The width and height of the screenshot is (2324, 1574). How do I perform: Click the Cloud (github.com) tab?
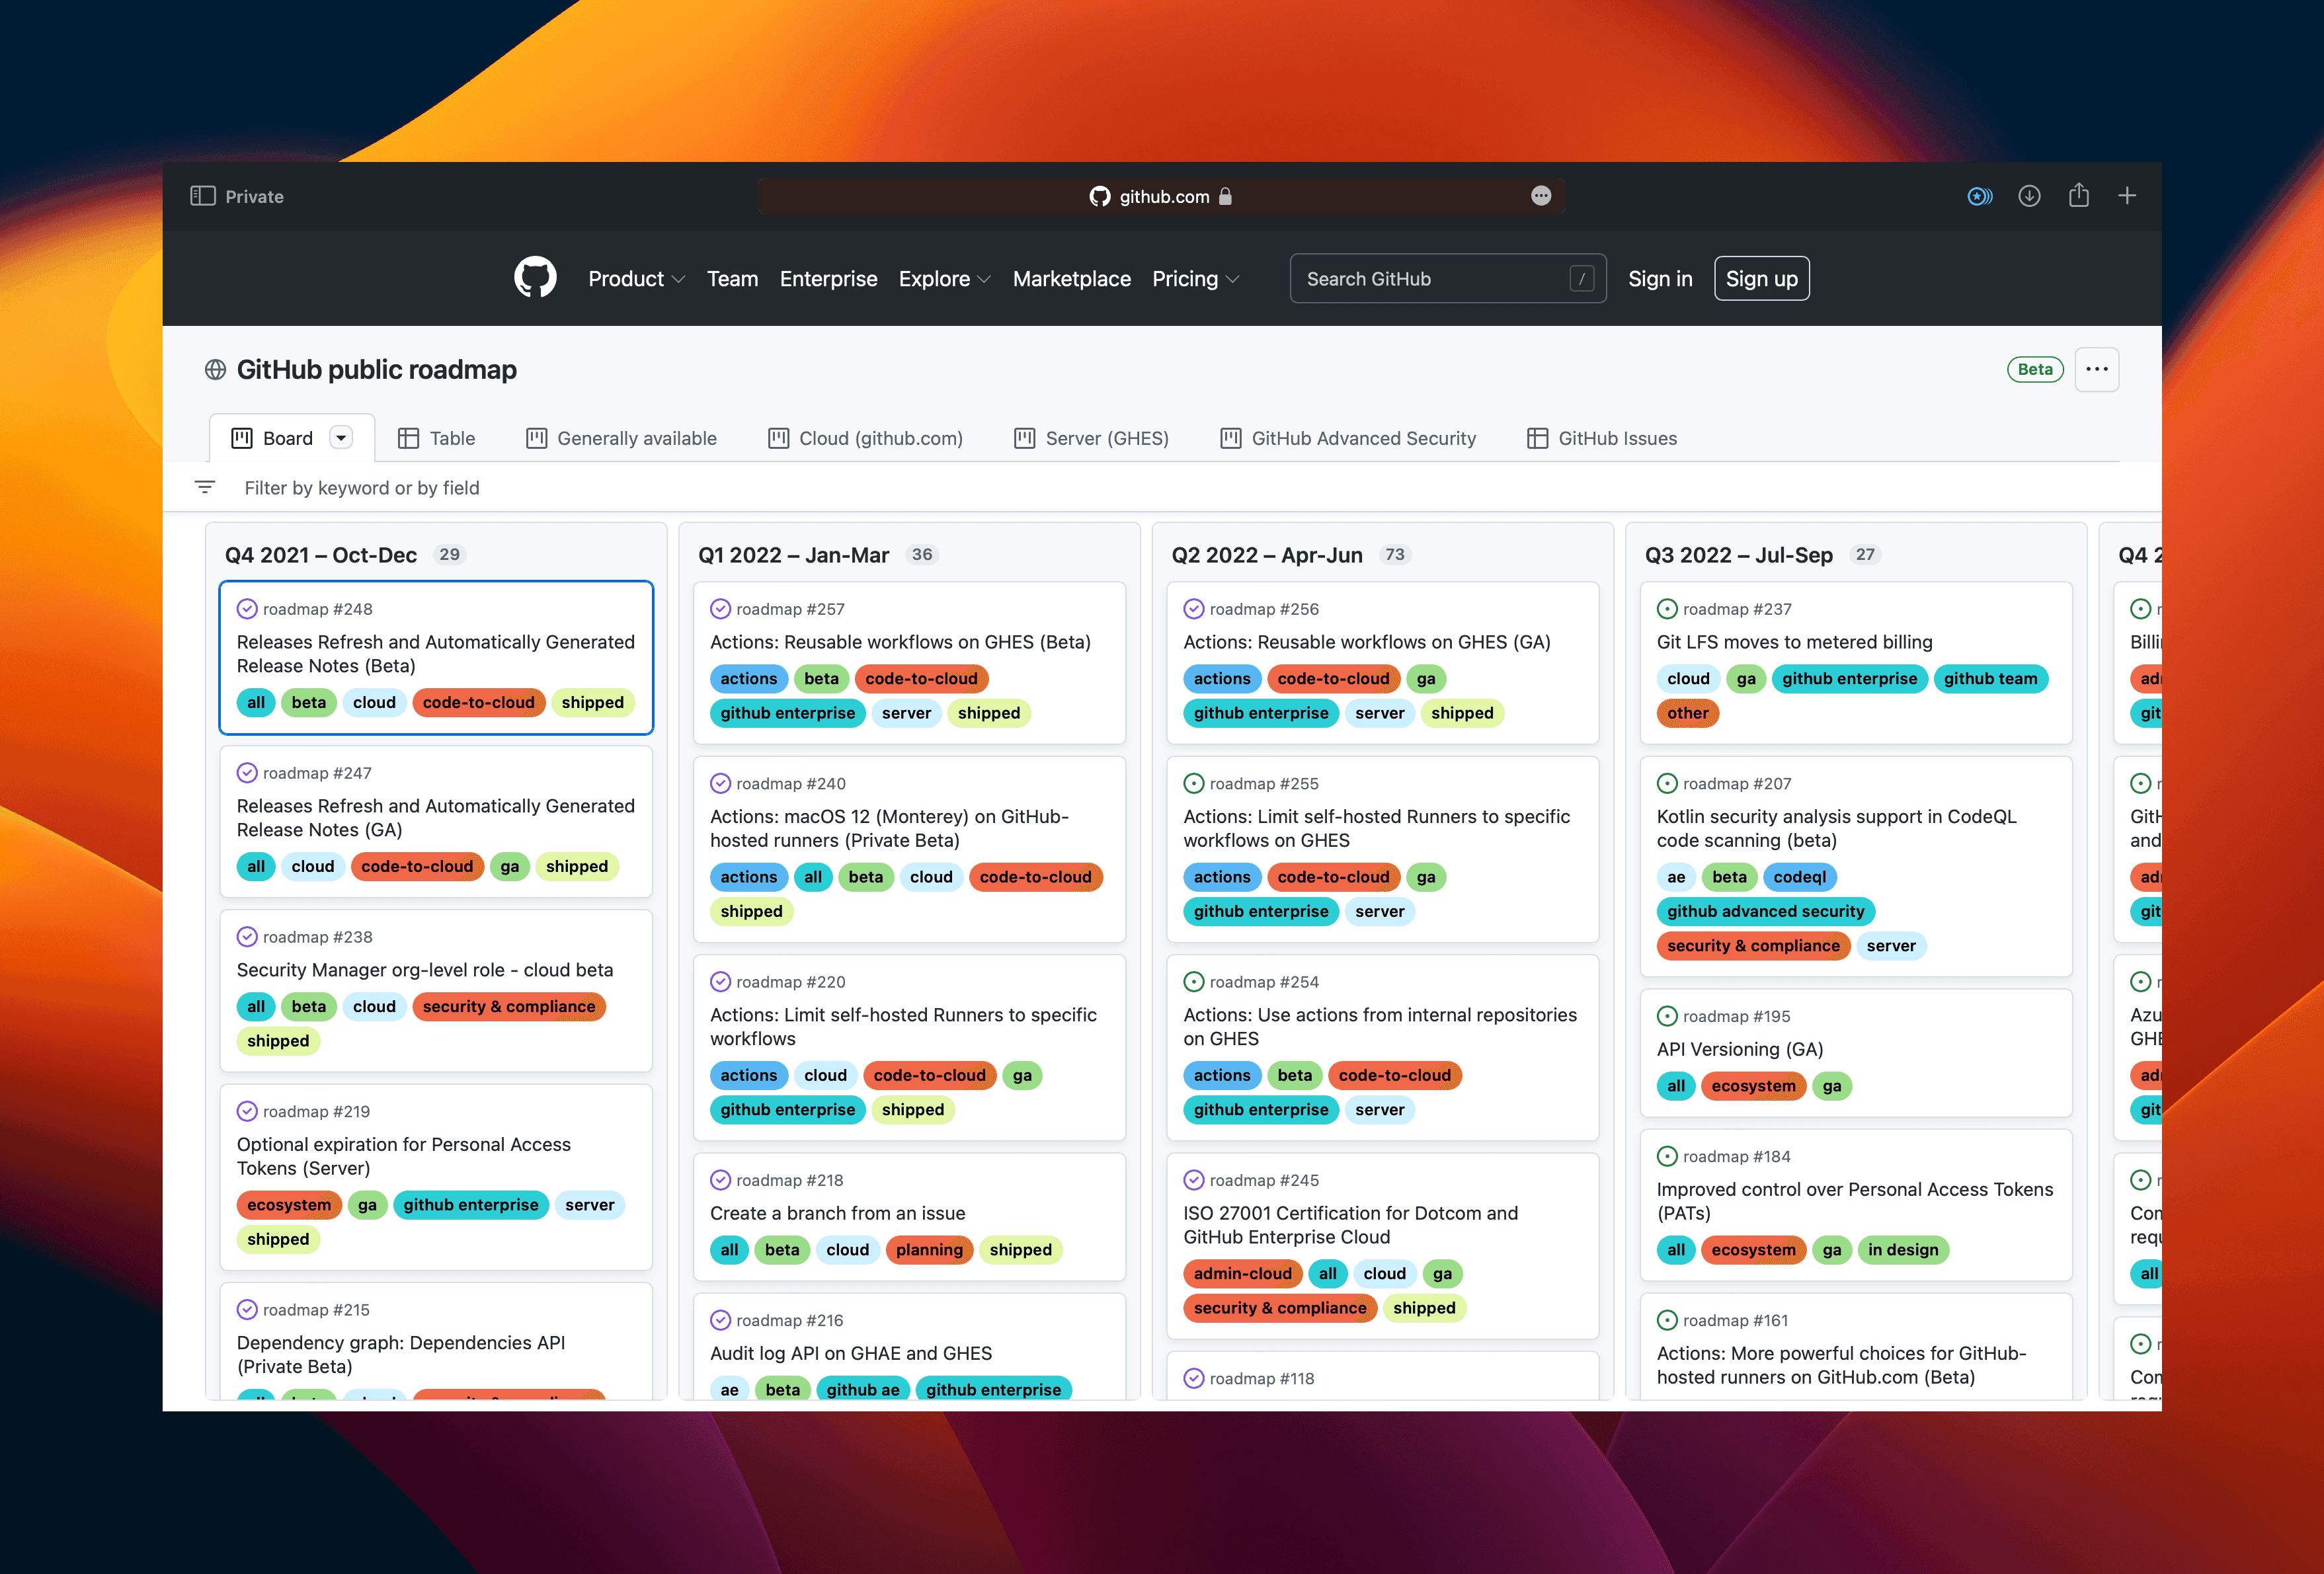tap(867, 438)
